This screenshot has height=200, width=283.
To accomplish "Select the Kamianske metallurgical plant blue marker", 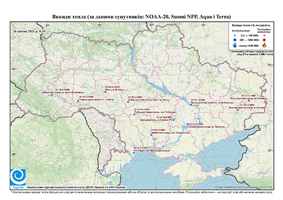I will click(x=191, y=105).
